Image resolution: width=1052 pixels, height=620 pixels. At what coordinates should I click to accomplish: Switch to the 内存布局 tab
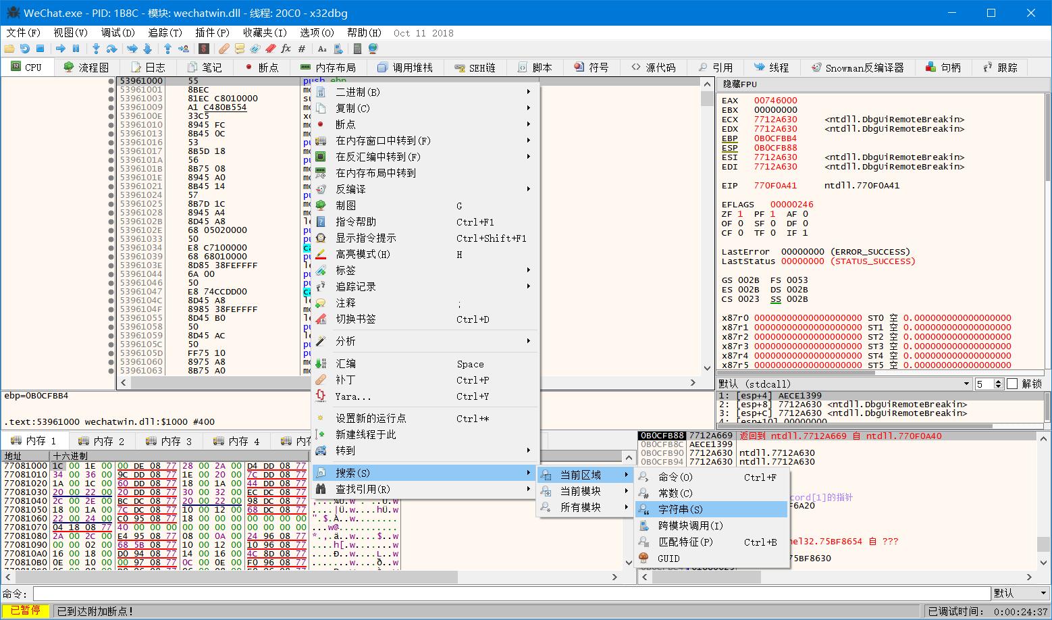328,68
